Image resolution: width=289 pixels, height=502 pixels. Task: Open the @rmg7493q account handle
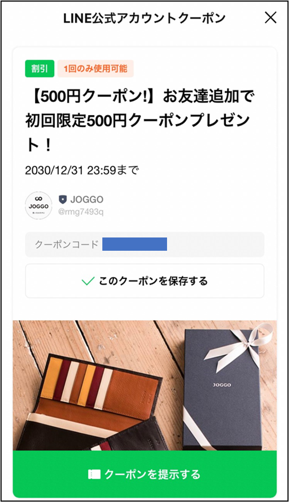[81, 212]
